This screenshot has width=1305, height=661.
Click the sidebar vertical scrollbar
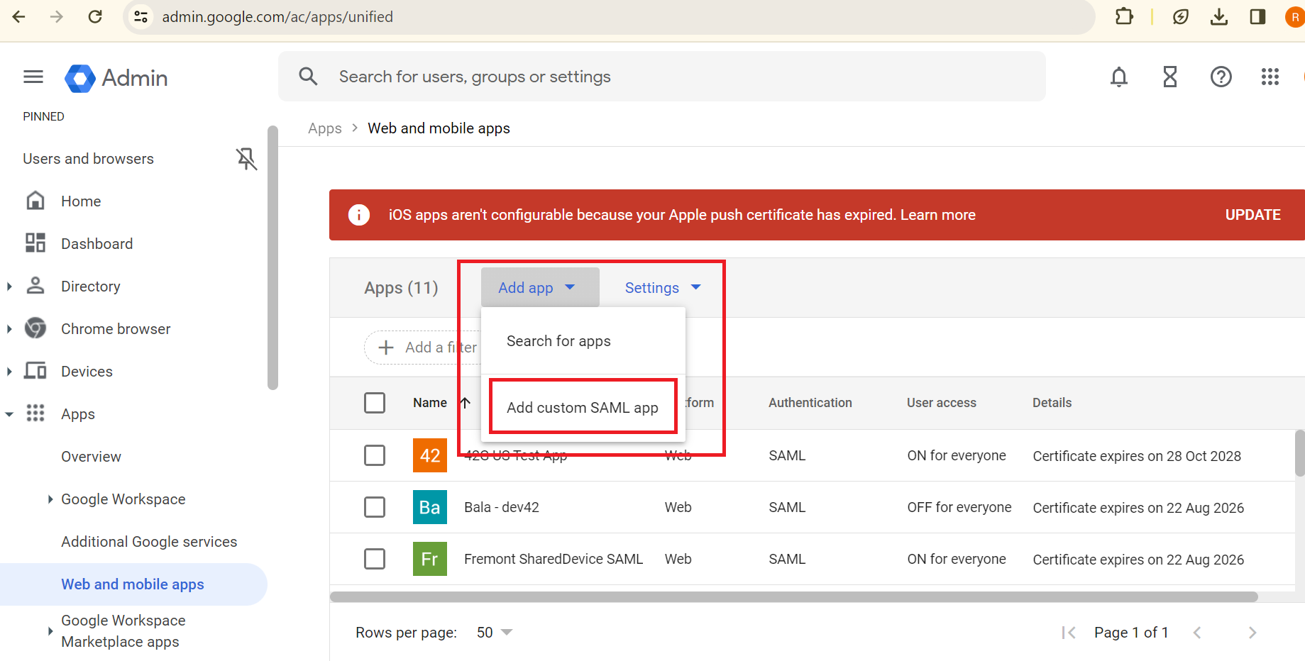272,258
